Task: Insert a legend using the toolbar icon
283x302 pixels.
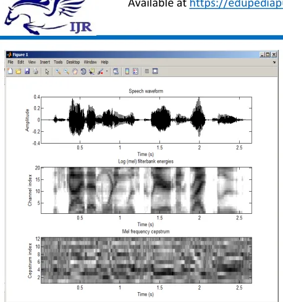Action: tap(135, 71)
